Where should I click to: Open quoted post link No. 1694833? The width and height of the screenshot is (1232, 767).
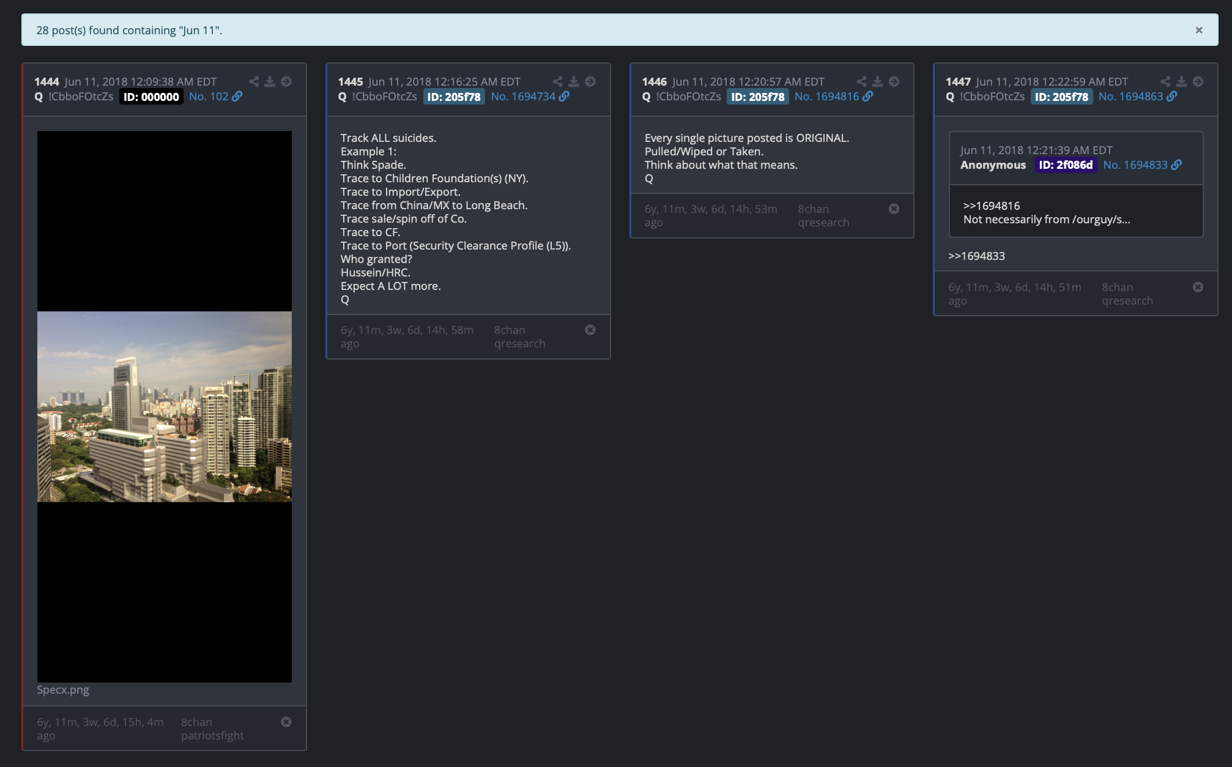click(1142, 165)
